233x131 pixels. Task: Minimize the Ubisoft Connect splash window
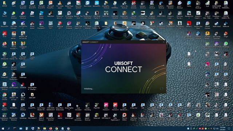[159, 42]
